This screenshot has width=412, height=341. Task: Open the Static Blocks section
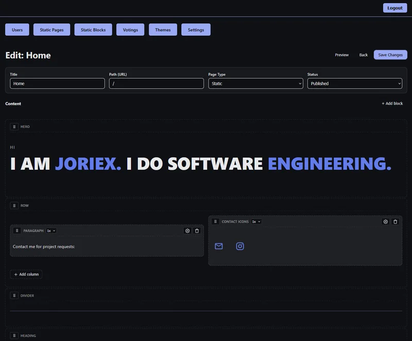click(93, 30)
